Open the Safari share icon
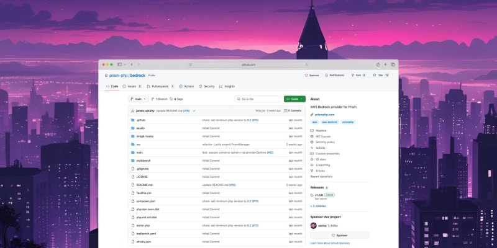This screenshot has height=248, width=497. pyautogui.click(x=378, y=64)
